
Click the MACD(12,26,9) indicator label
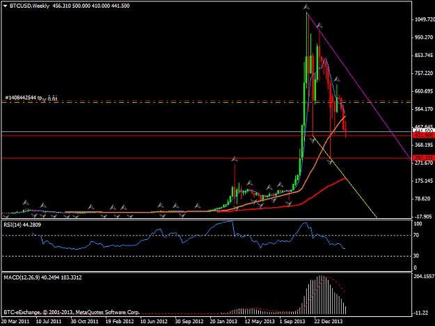42,277
